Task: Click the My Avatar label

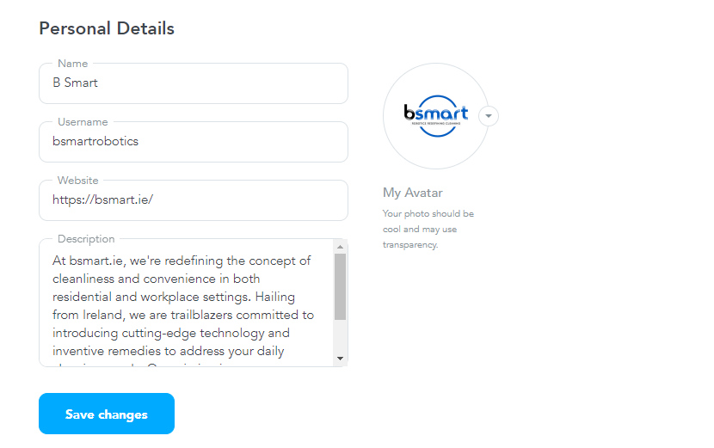Action: [413, 193]
